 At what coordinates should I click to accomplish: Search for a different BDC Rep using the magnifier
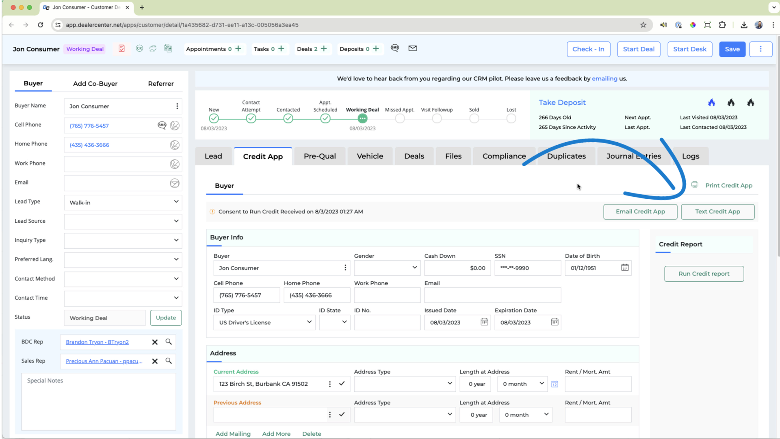pyautogui.click(x=169, y=342)
